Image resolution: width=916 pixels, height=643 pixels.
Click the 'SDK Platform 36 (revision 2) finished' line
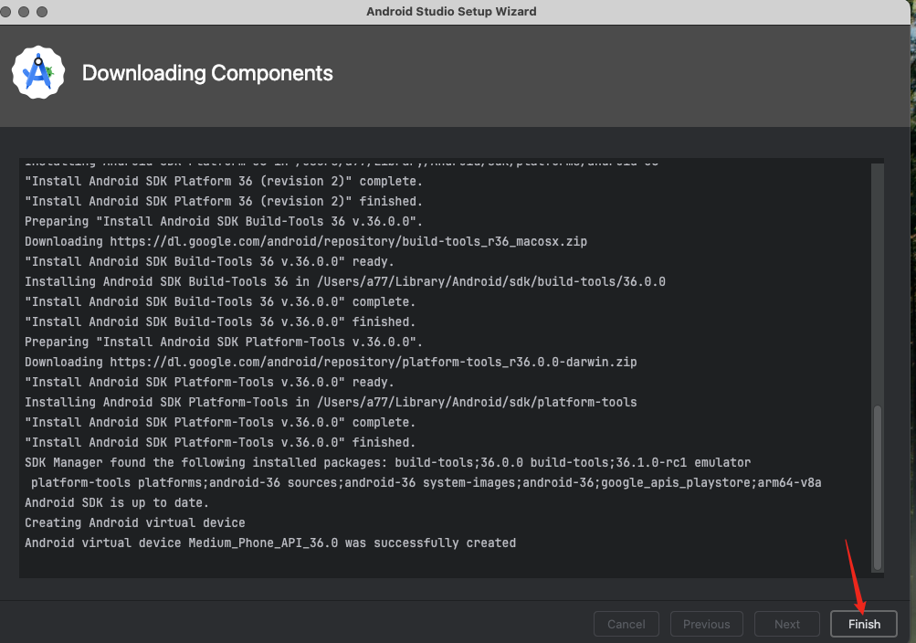pos(224,202)
